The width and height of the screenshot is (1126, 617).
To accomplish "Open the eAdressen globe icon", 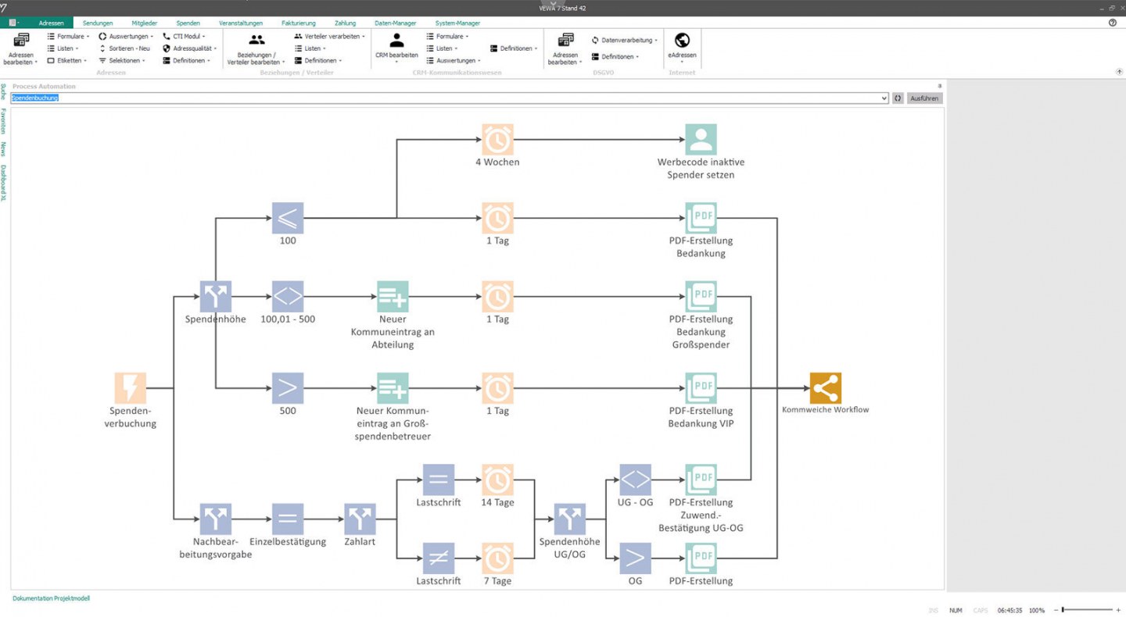I will click(682, 41).
